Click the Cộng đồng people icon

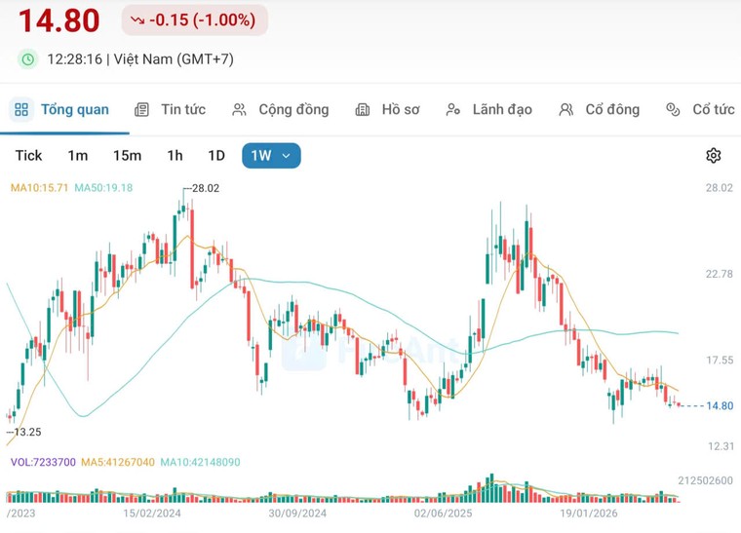tap(239, 109)
